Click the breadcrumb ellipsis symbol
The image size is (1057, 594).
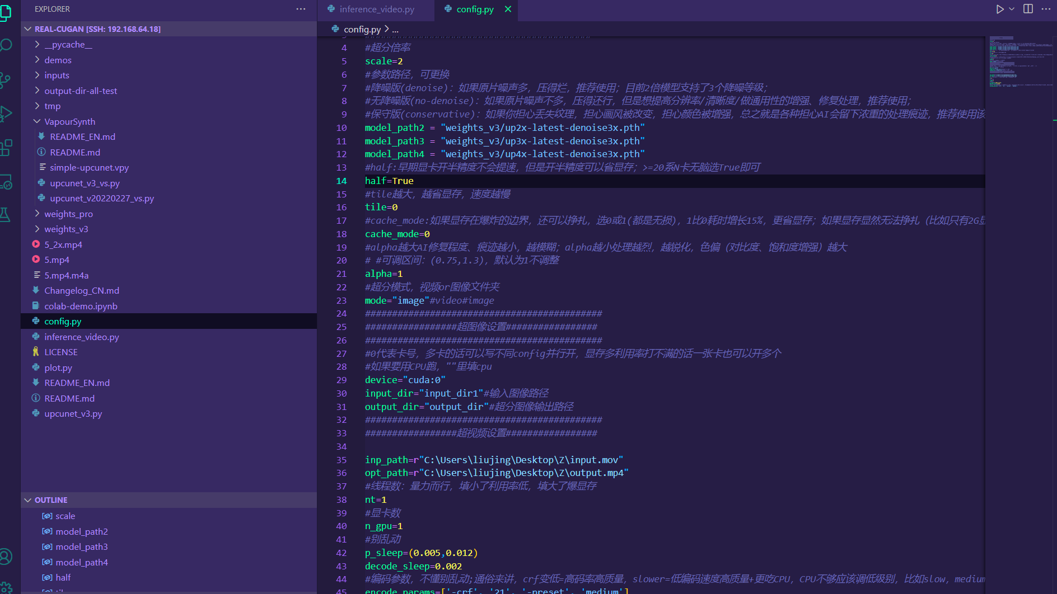(x=395, y=29)
